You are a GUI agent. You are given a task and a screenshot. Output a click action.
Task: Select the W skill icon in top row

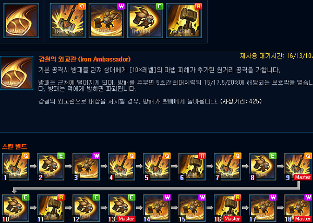106,20
